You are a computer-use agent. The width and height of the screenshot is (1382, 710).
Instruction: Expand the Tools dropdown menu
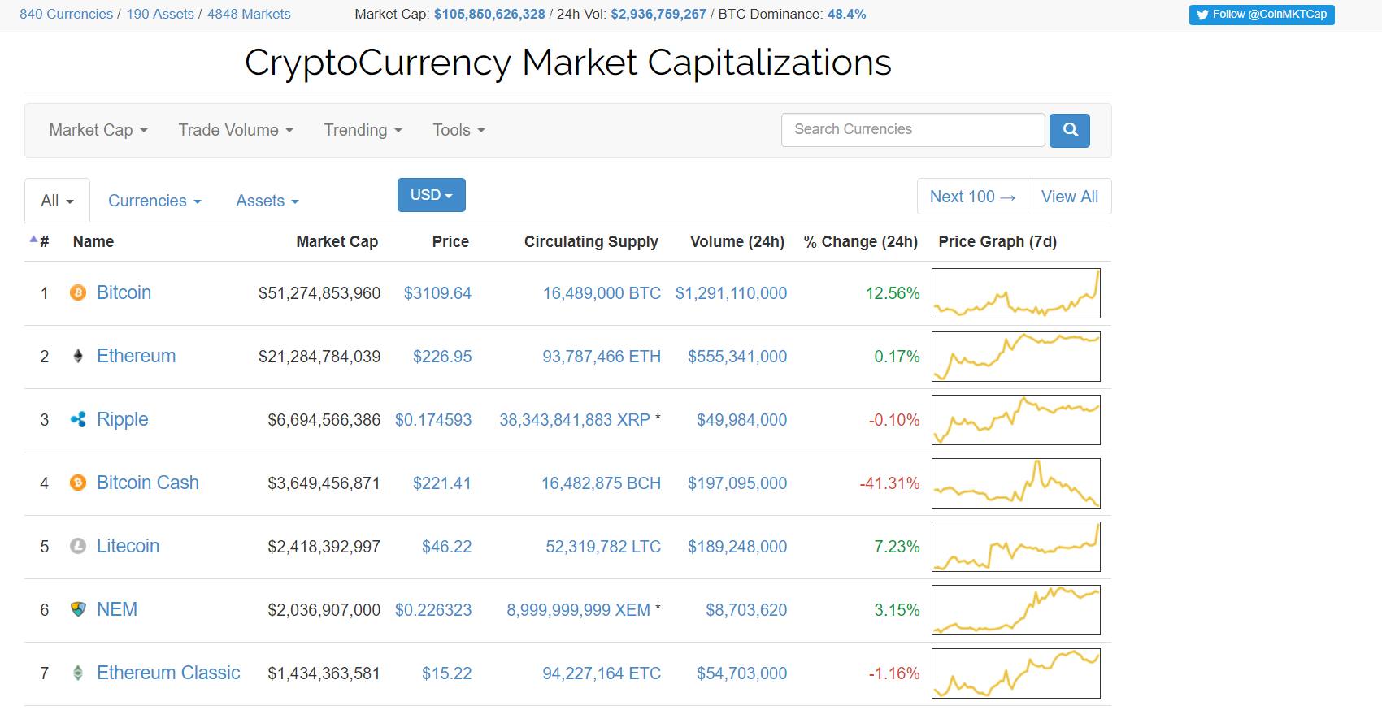pos(459,130)
